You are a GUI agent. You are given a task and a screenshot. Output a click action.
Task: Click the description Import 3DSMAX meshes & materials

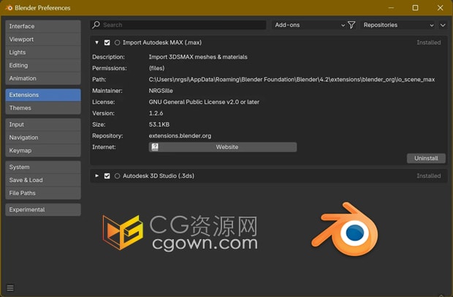(x=198, y=57)
